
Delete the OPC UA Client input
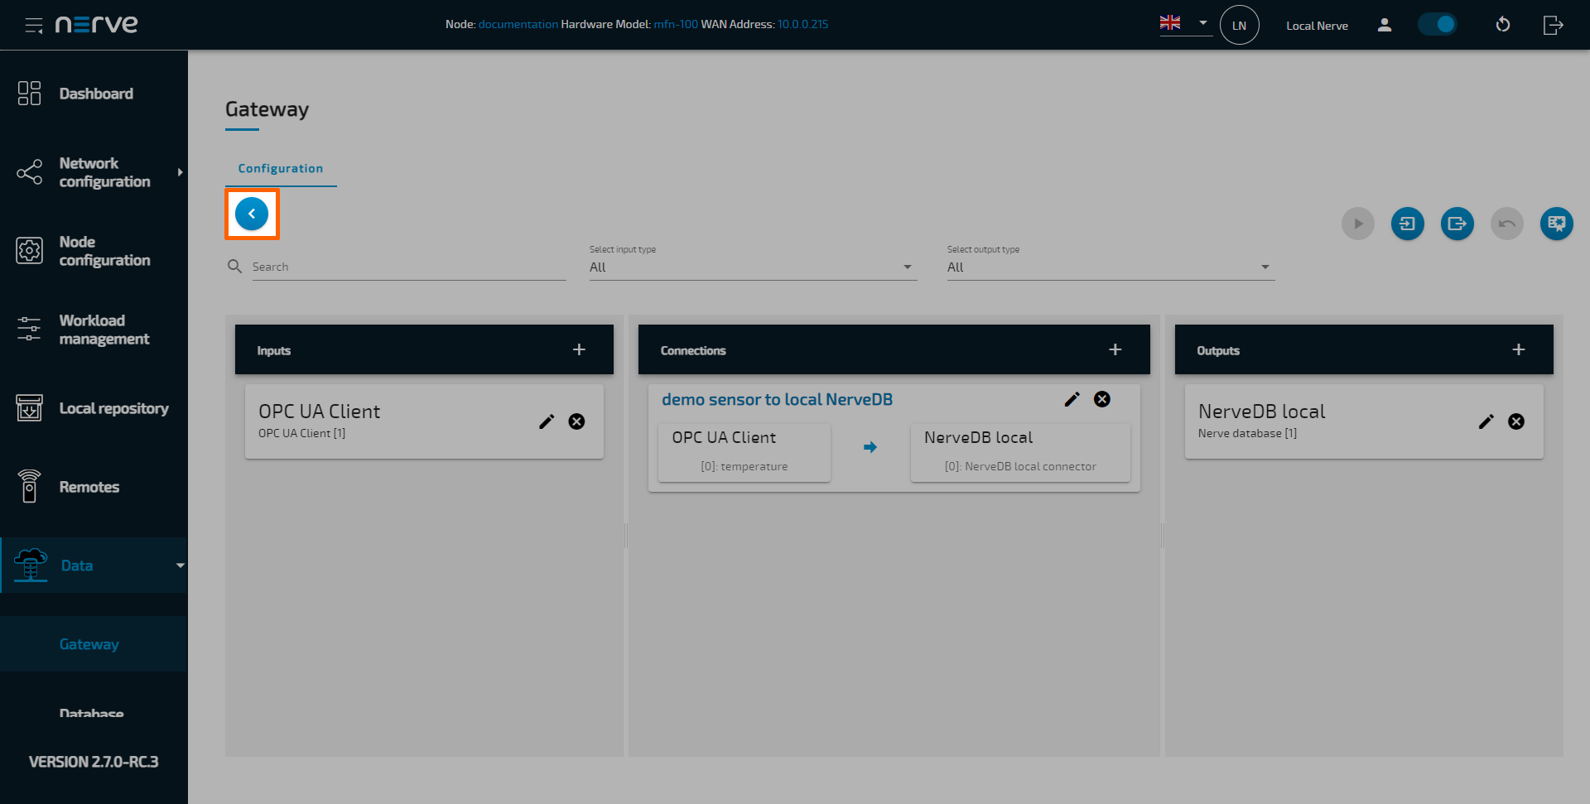pyautogui.click(x=576, y=421)
